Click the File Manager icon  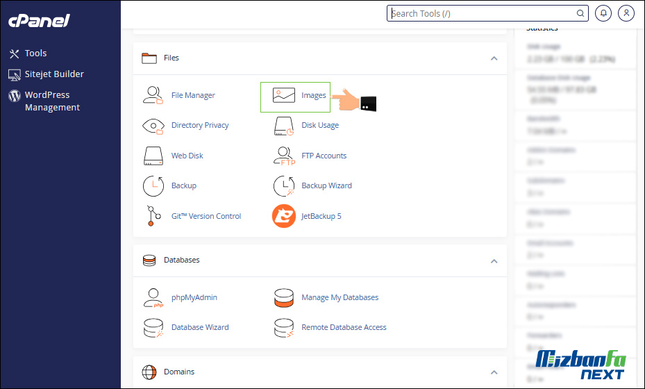[x=153, y=95]
